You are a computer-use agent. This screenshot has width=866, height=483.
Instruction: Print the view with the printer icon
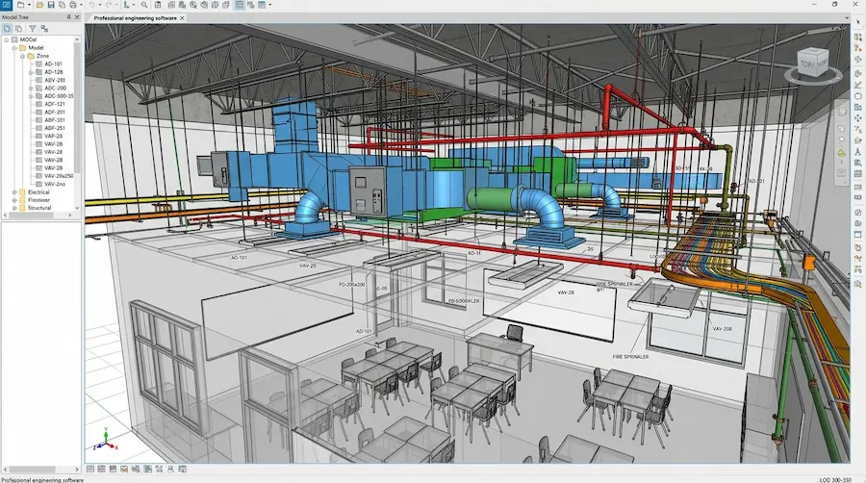tap(73, 5)
